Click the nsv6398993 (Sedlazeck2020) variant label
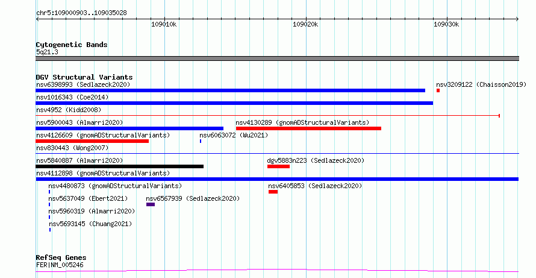Image resolution: width=536 pixels, height=278 pixels. 83,84
